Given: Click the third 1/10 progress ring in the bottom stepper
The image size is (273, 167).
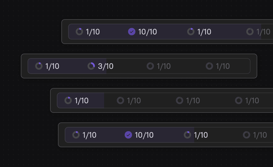Looking at the screenshot, I should click(x=187, y=135).
